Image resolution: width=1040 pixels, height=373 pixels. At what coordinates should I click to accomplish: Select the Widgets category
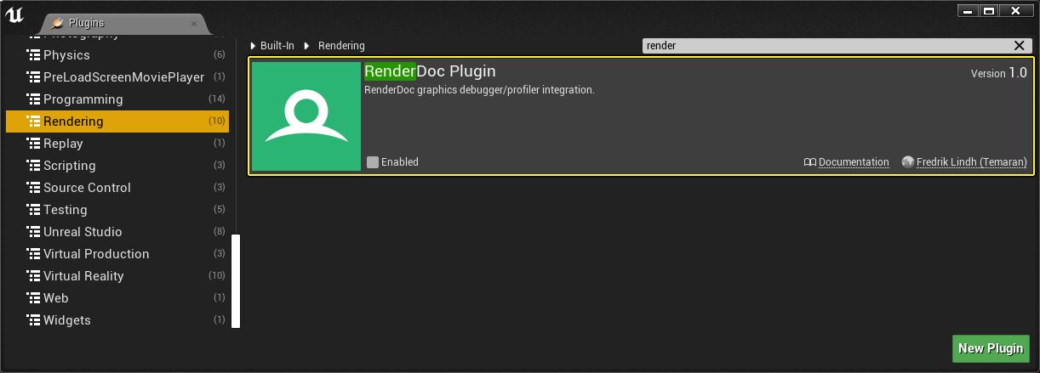coord(117,320)
